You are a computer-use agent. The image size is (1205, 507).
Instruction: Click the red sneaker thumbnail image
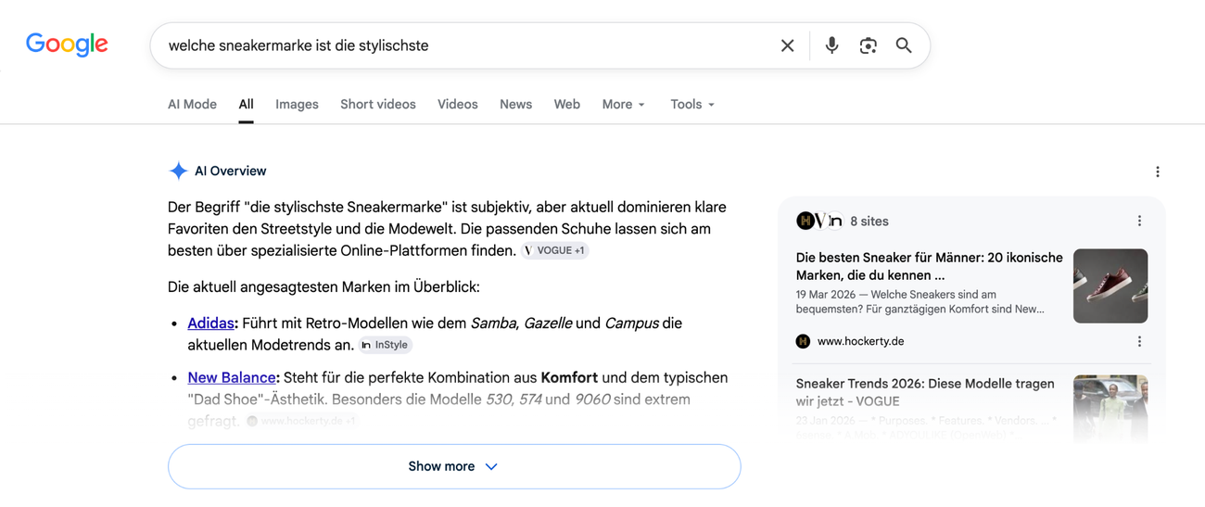(1110, 285)
